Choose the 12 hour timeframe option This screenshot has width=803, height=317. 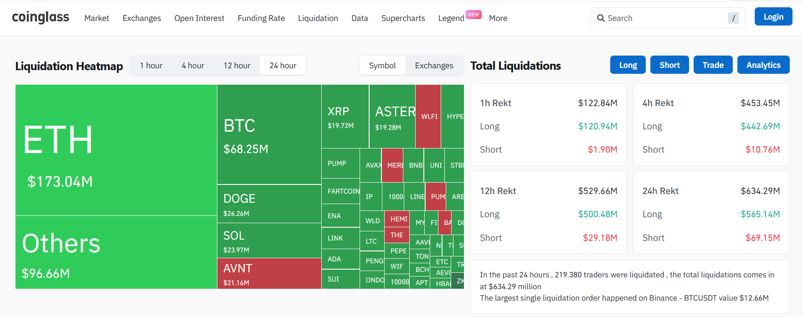(x=237, y=66)
